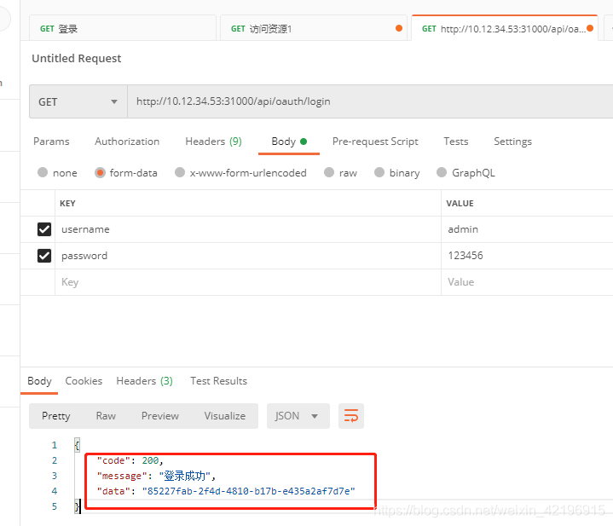Click the unsaved dot on 访问资源1 tab
The height and width of the screenshot is (526, 613).
399,28
